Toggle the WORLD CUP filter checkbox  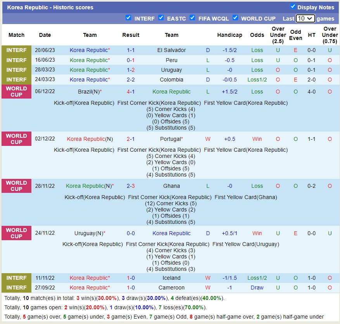click(235, 18)
